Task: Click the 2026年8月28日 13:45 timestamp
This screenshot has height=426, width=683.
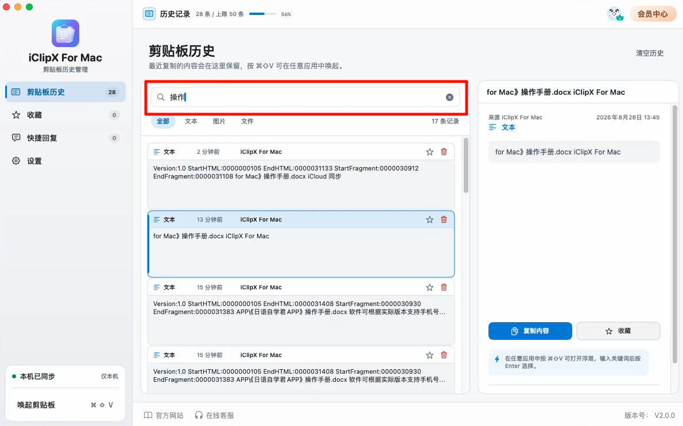Action: click(x=628, y=118)
